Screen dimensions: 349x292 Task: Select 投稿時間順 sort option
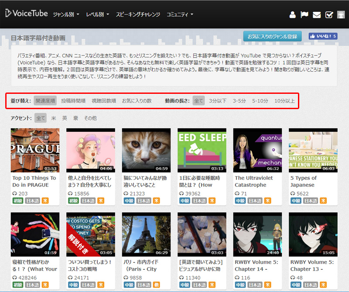pyautogui.click(x=73, y=101)
